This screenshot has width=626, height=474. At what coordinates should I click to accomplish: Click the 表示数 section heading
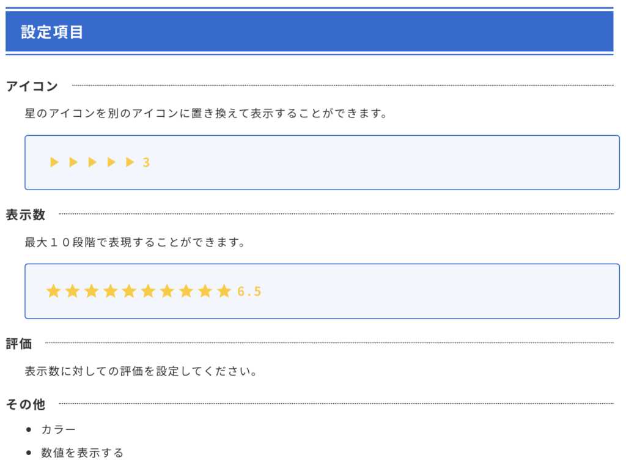[26, 215]
